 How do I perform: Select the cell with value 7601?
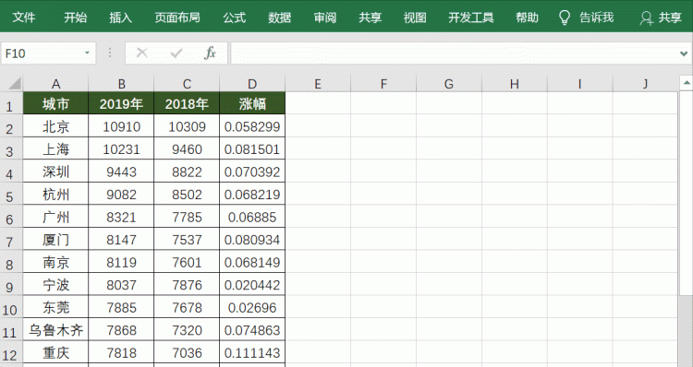pos(187,262)
